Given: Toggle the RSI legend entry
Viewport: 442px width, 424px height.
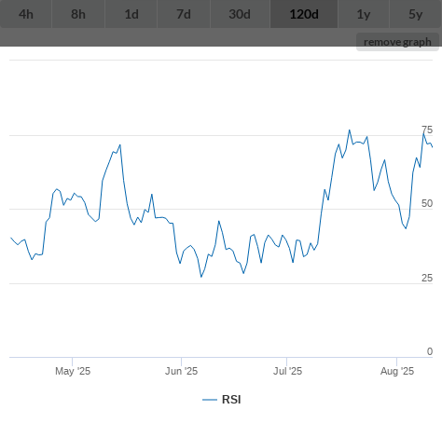Looking at the screenshot, I should pos(222,400).
